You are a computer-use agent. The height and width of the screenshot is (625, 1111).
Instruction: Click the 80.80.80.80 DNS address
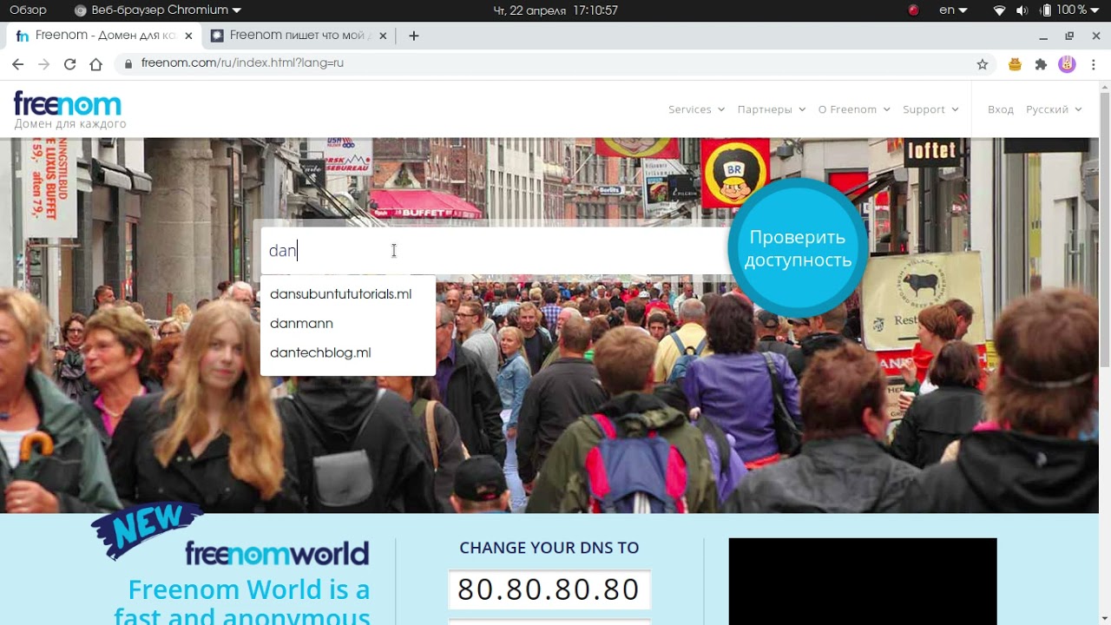(549, 590)
